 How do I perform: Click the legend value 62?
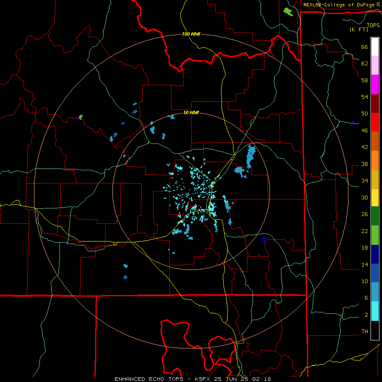tap(365, 64)
